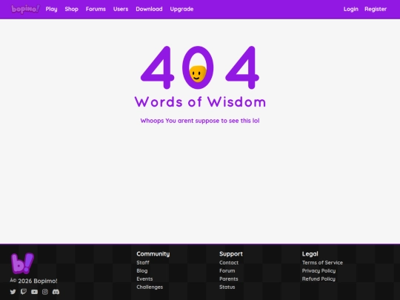Viewport: 400px width, 300px height.
Task: Open the Refund Policy link
Action: click(319, 279)
